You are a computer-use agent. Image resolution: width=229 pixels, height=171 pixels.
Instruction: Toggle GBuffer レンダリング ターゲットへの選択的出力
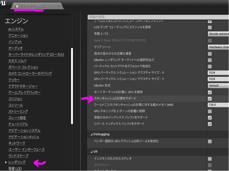210,60
